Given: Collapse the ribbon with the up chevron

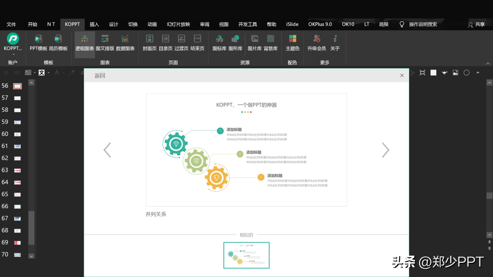Looking at the screenshot, I should (488, 63).
